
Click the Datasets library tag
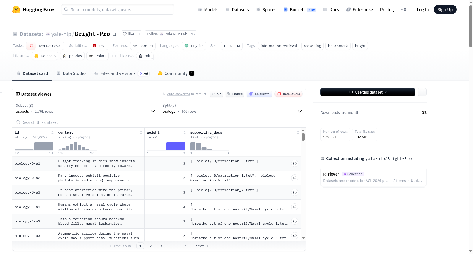click(45, 56)
